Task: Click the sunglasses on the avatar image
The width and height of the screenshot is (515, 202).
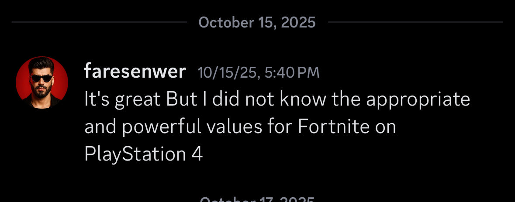Action: point(41,78)
